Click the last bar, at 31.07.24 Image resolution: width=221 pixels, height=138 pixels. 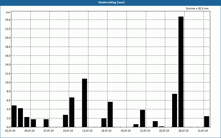click(x=207, y=122)
